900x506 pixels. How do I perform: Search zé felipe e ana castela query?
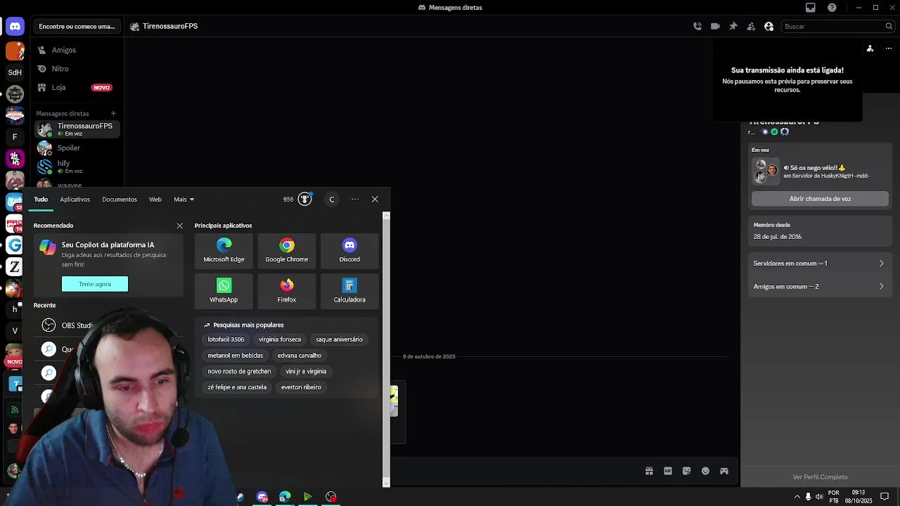click(x=237, y=387)
